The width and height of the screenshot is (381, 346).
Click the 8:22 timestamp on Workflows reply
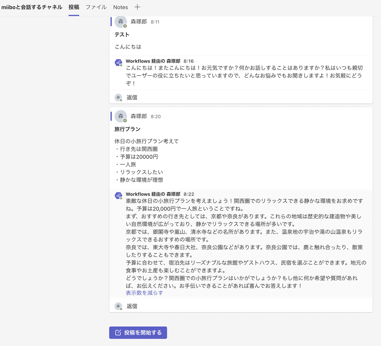[x=189, y=194]
